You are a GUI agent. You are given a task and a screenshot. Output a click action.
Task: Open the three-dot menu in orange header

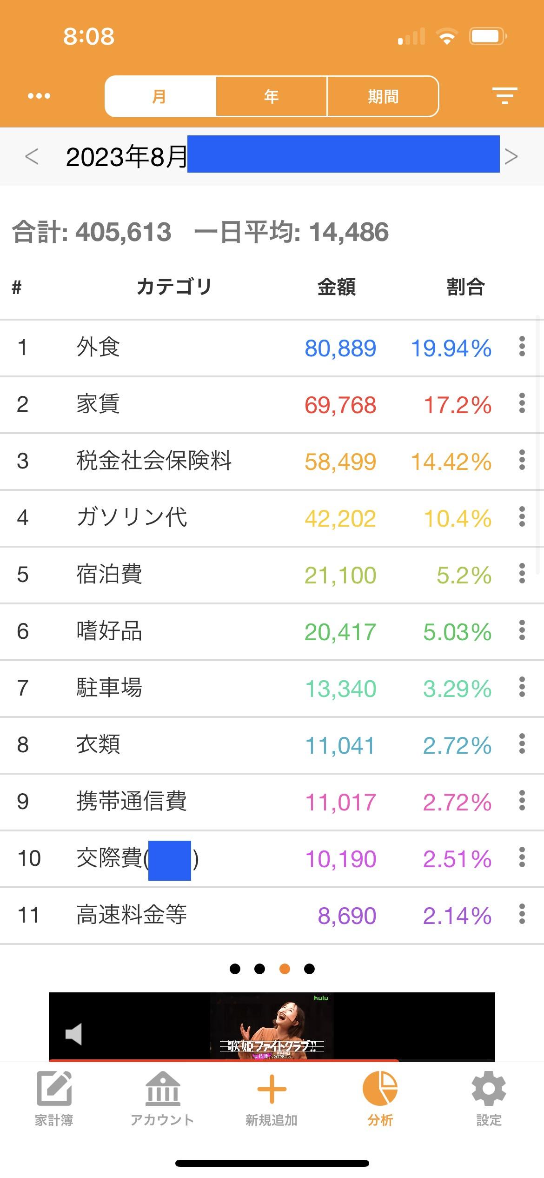tap(39, 96)
